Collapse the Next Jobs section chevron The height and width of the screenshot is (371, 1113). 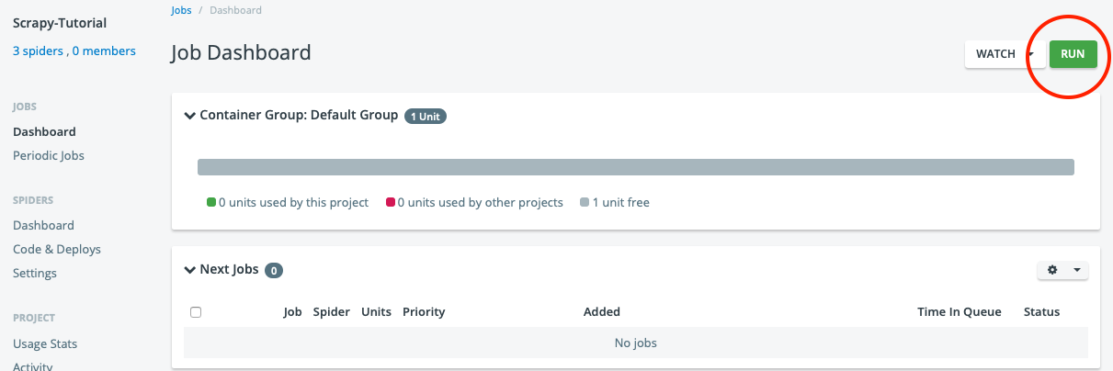click(x=189, y=270)
